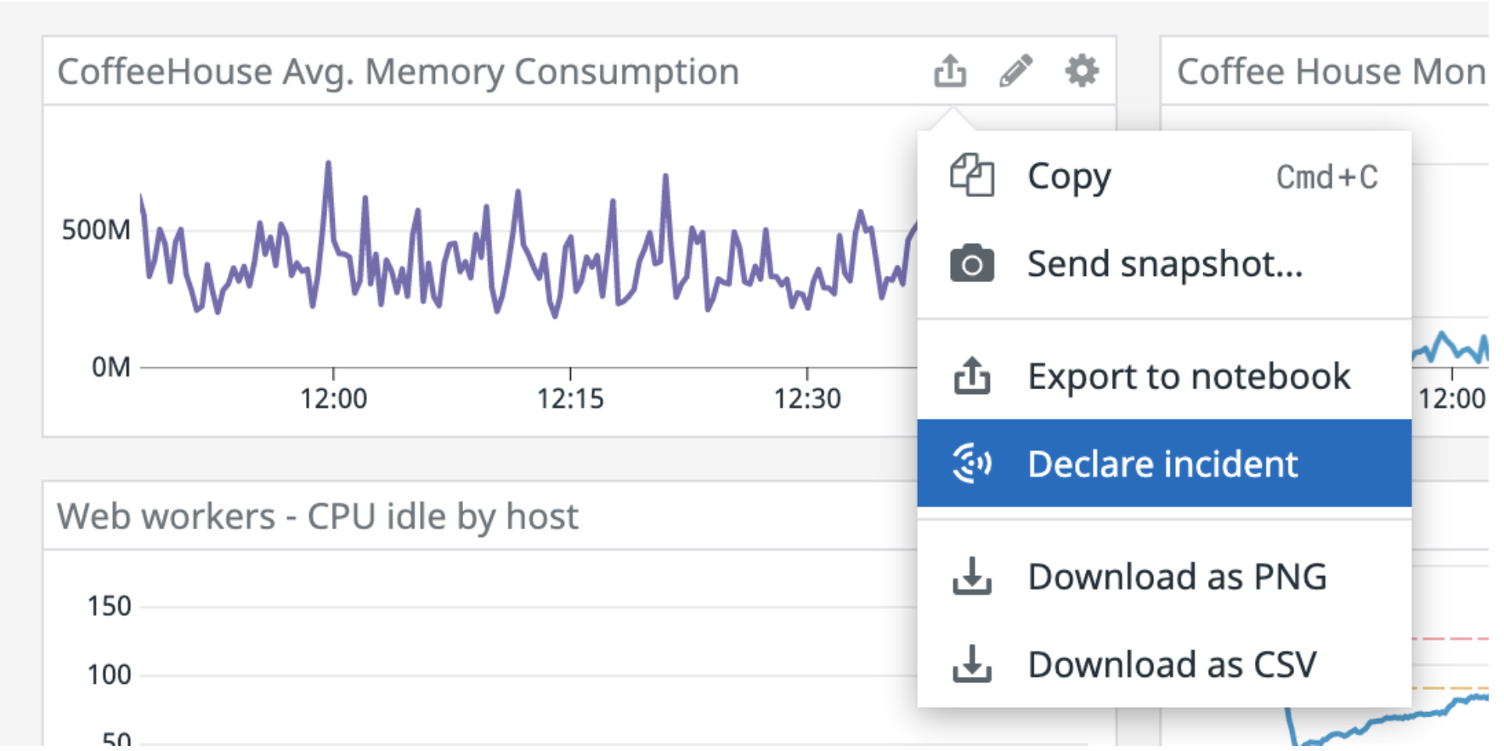Click the download icon beside PNG
The width and height of the screenshot is (1504, 751).
(x=972, y=577)
